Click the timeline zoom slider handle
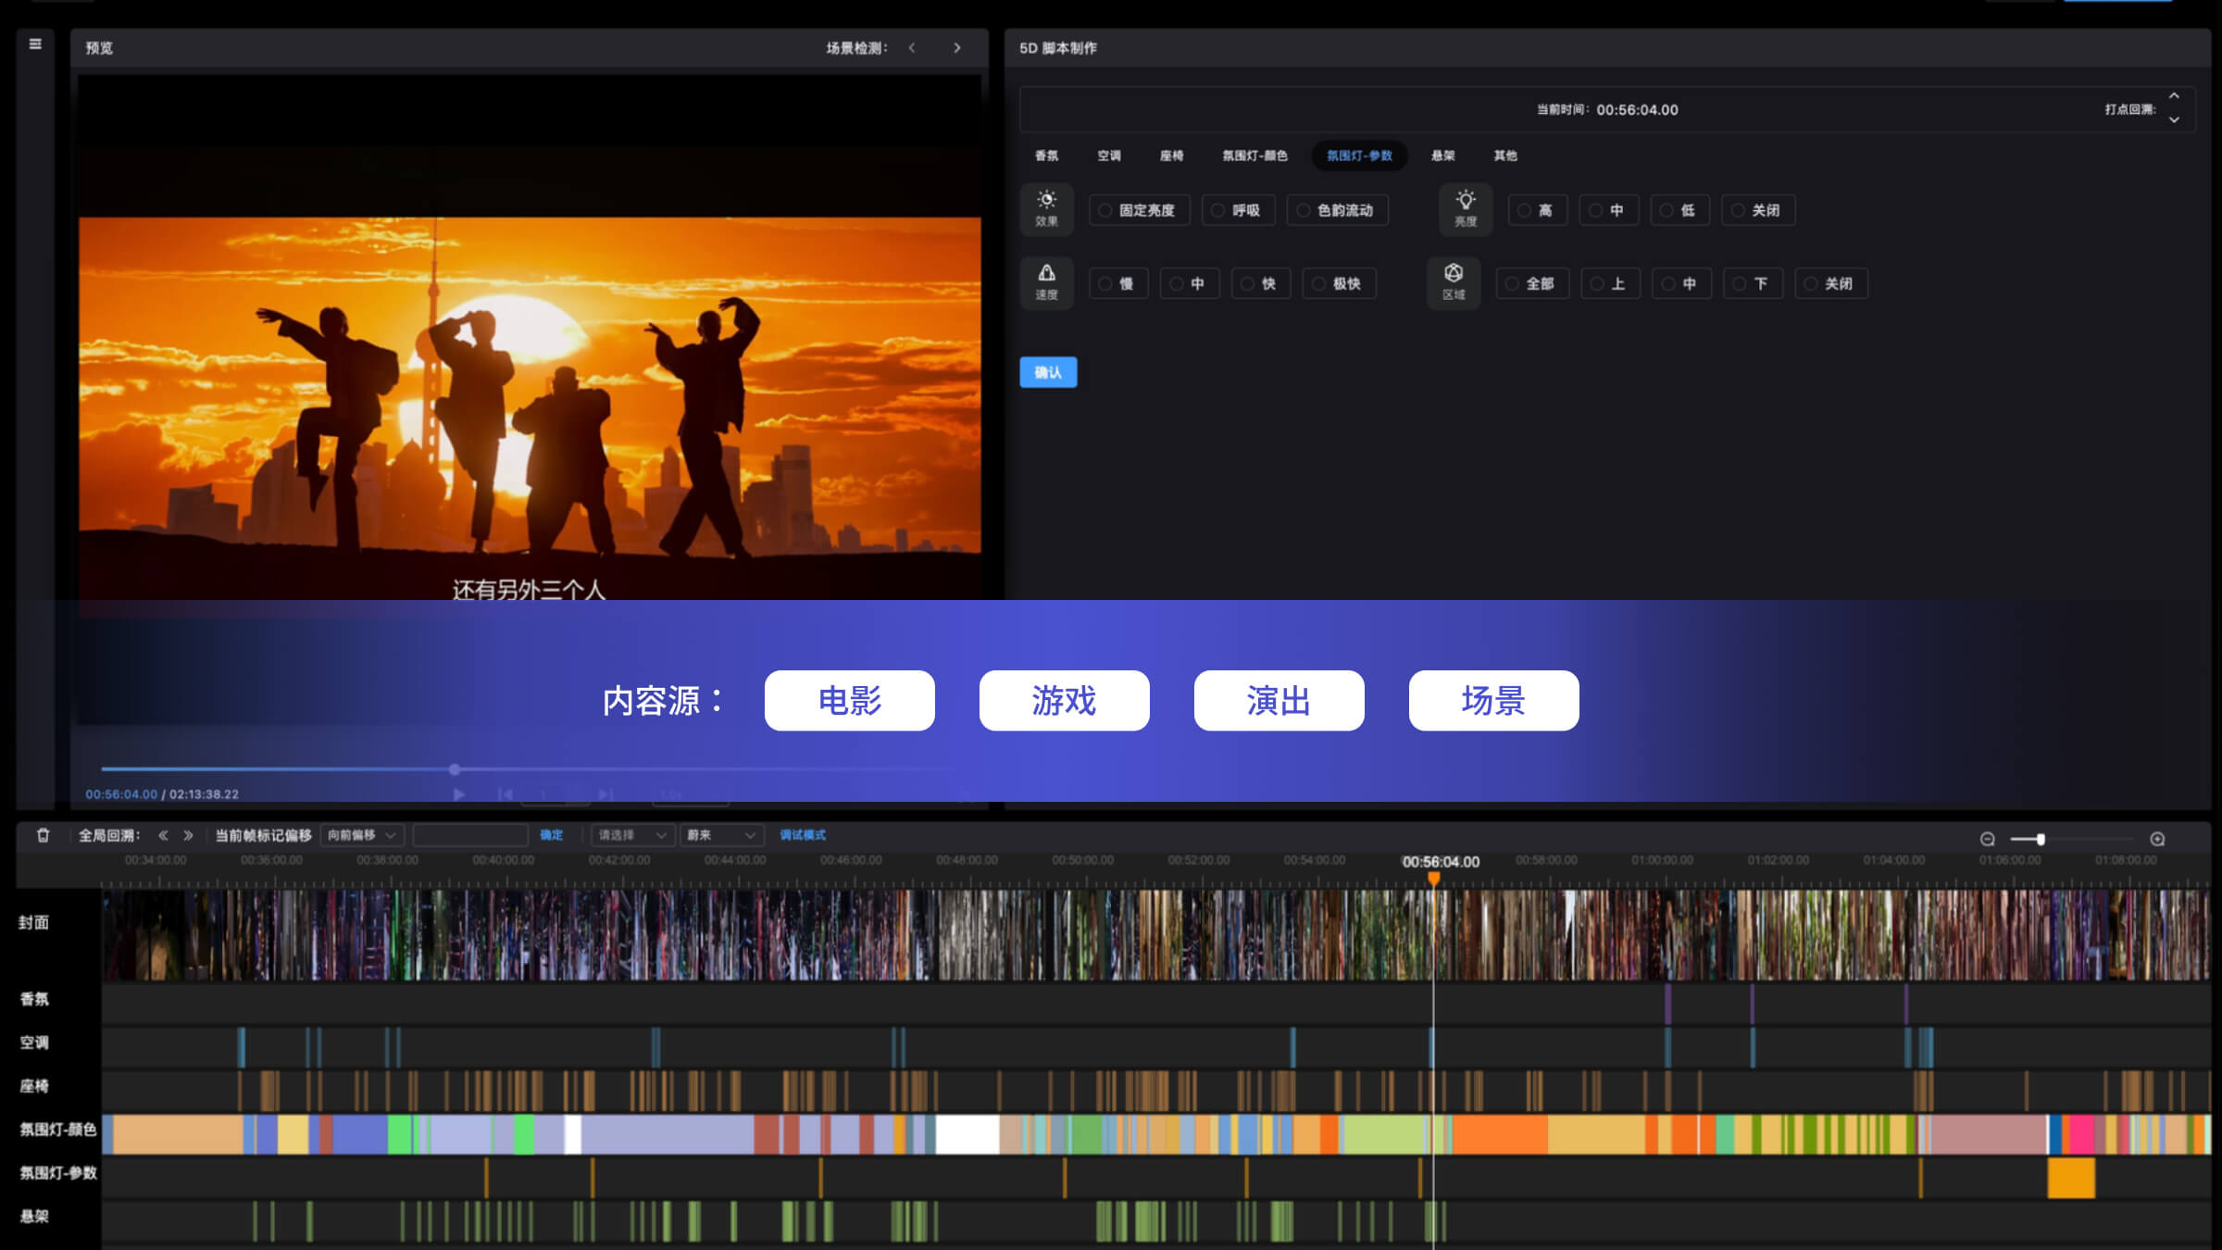This screenshot has width=2222, height=1250. 2041,839
